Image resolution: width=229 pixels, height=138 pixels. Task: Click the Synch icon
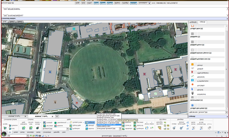pos(147,129)
